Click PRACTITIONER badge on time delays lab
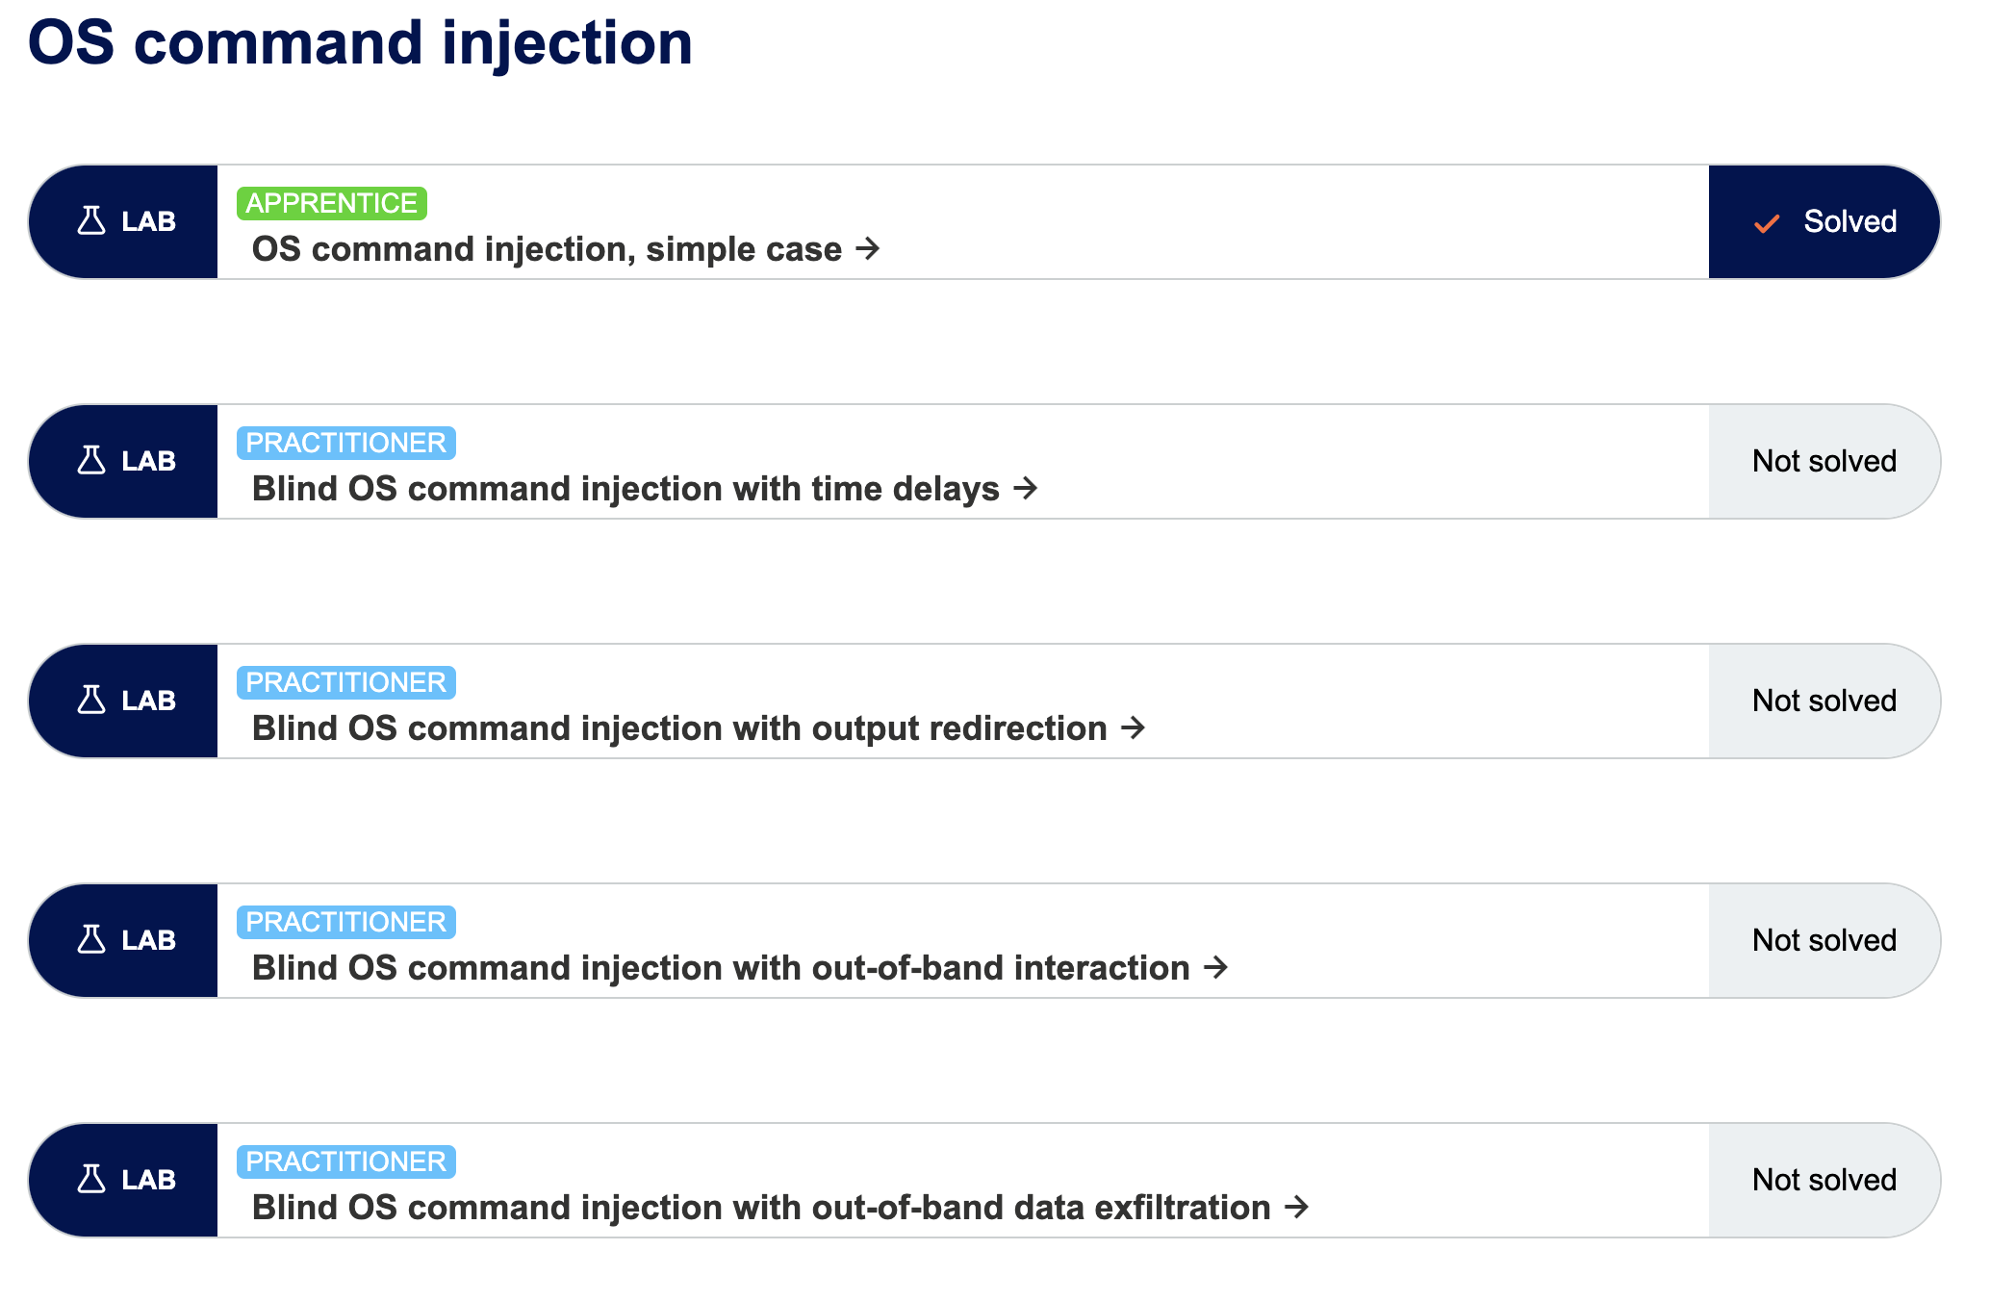The height and width of the screenshot is (1301, 1990). tap(345, 443)
